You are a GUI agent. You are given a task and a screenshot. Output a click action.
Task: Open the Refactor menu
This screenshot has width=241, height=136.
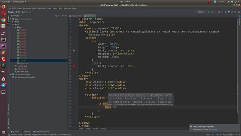42,8
